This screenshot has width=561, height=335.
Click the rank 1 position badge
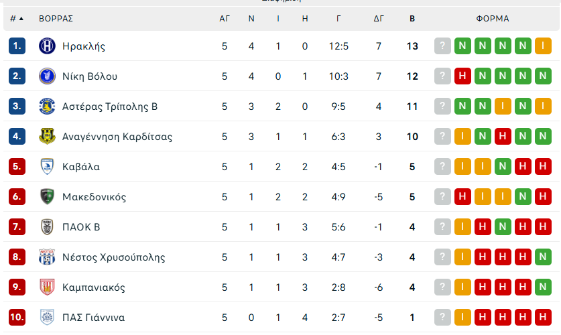17,46
